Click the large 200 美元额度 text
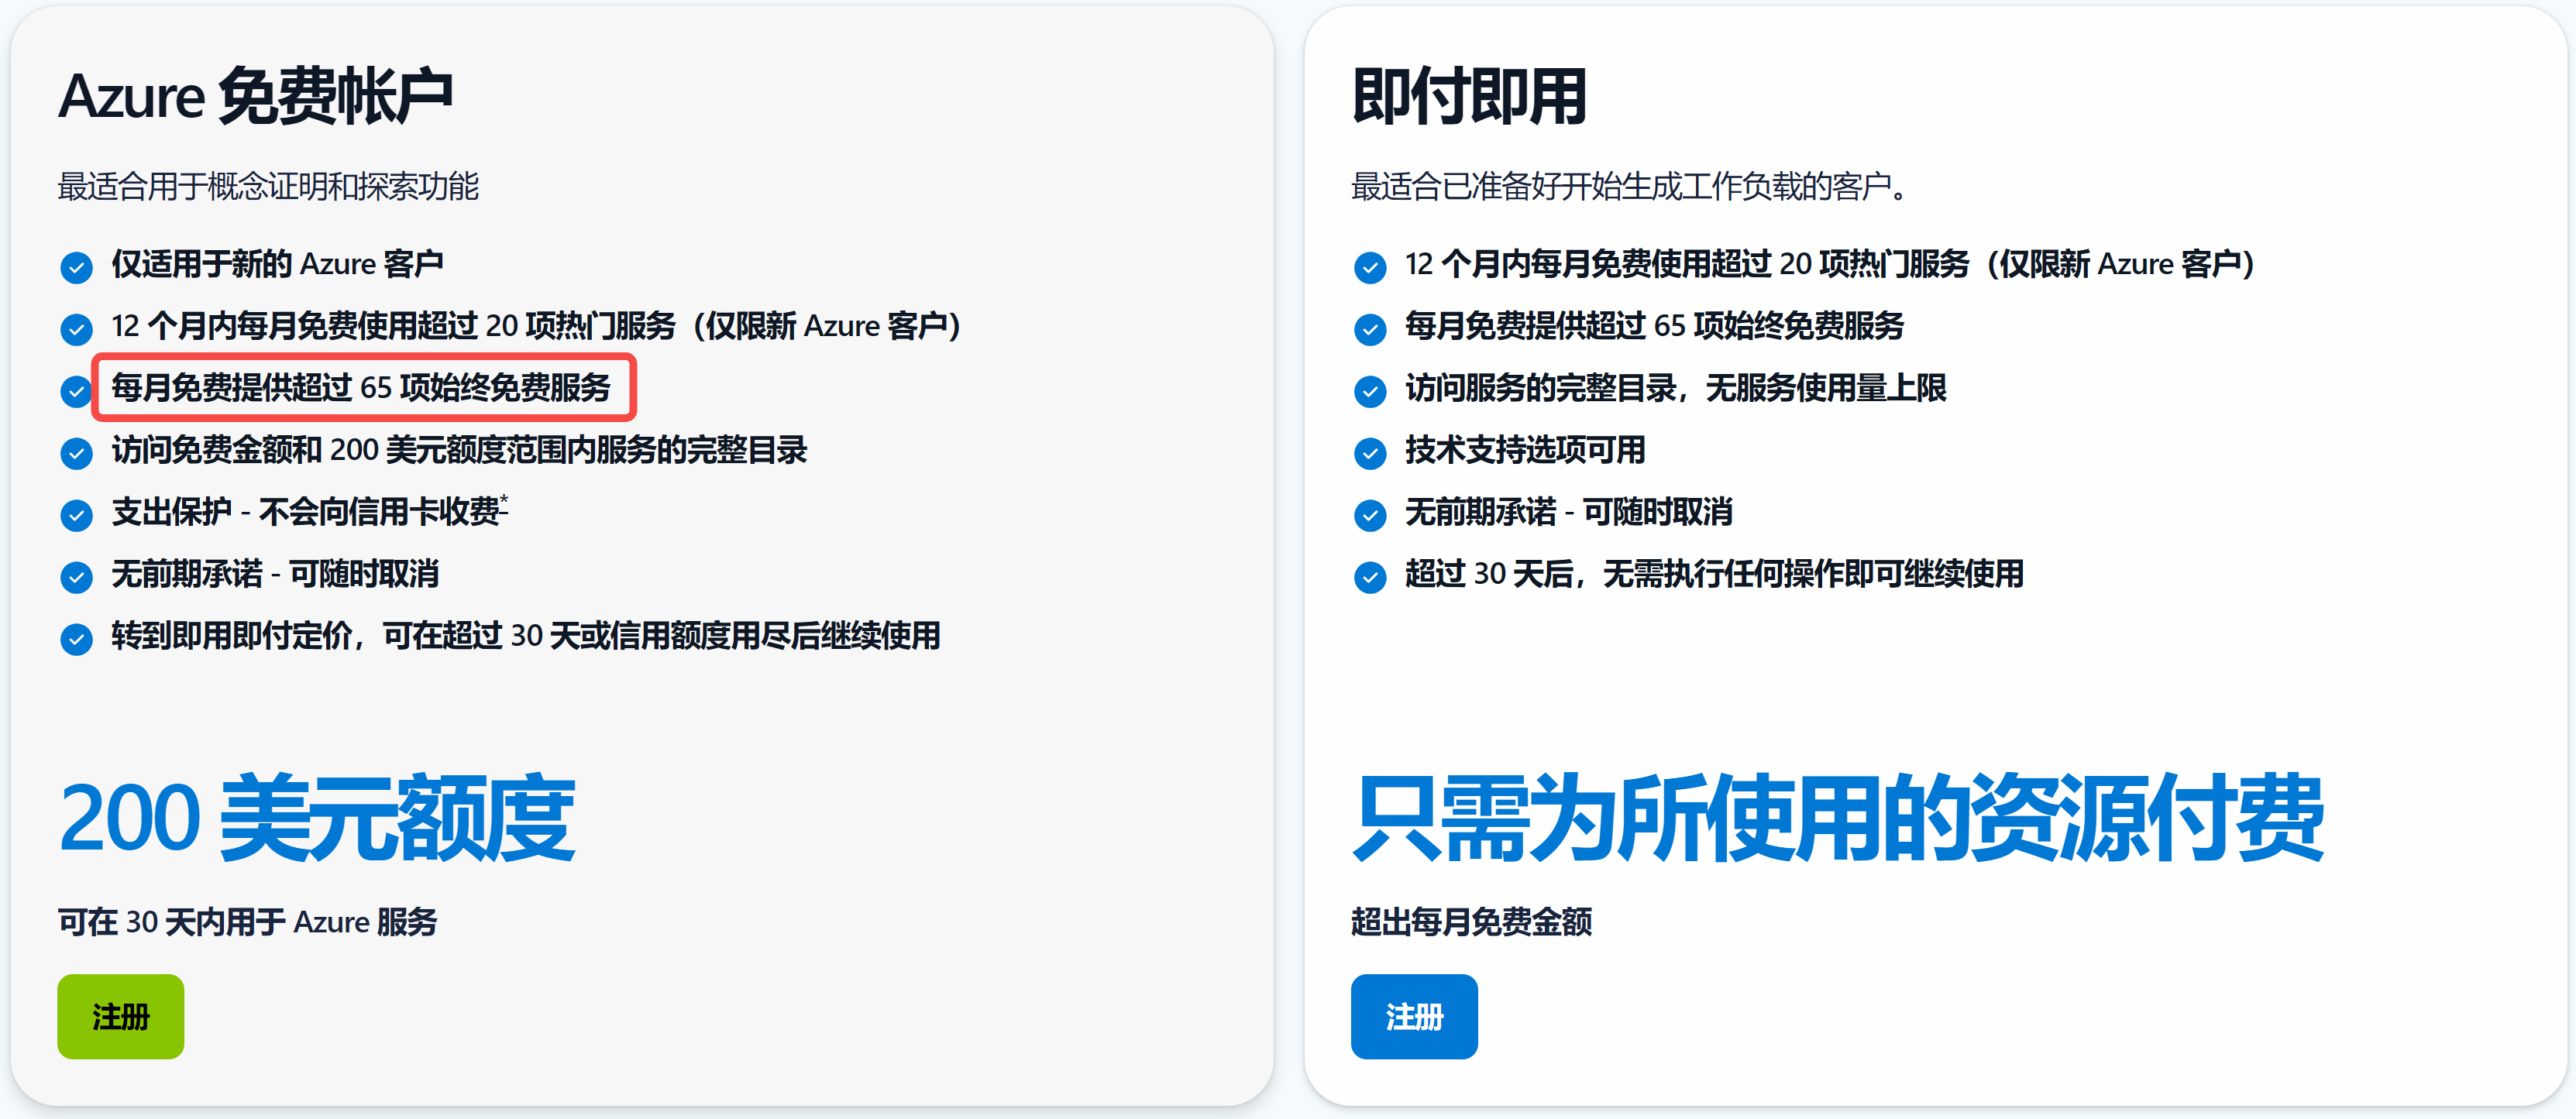The image size is (2576, 1119). (316, 818)
